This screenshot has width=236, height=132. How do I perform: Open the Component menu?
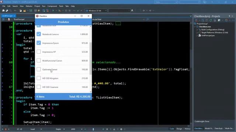[x=52, y=6]
